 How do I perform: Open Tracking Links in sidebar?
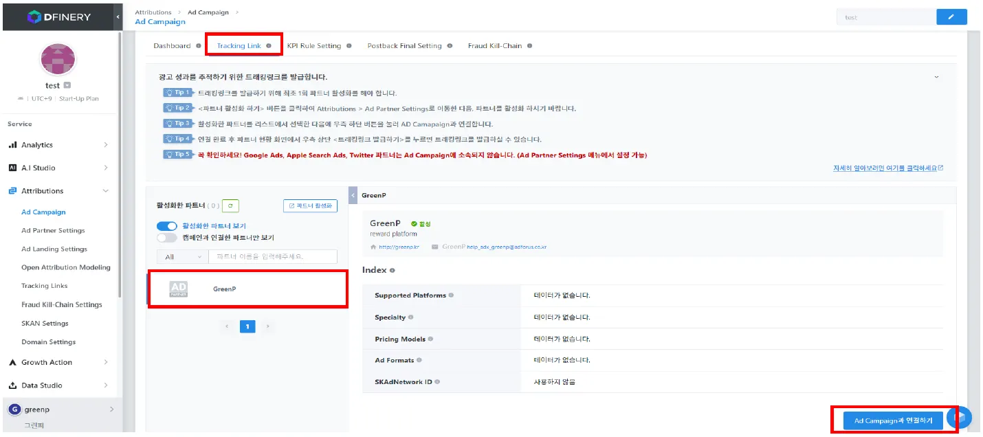tap(44, 286)
